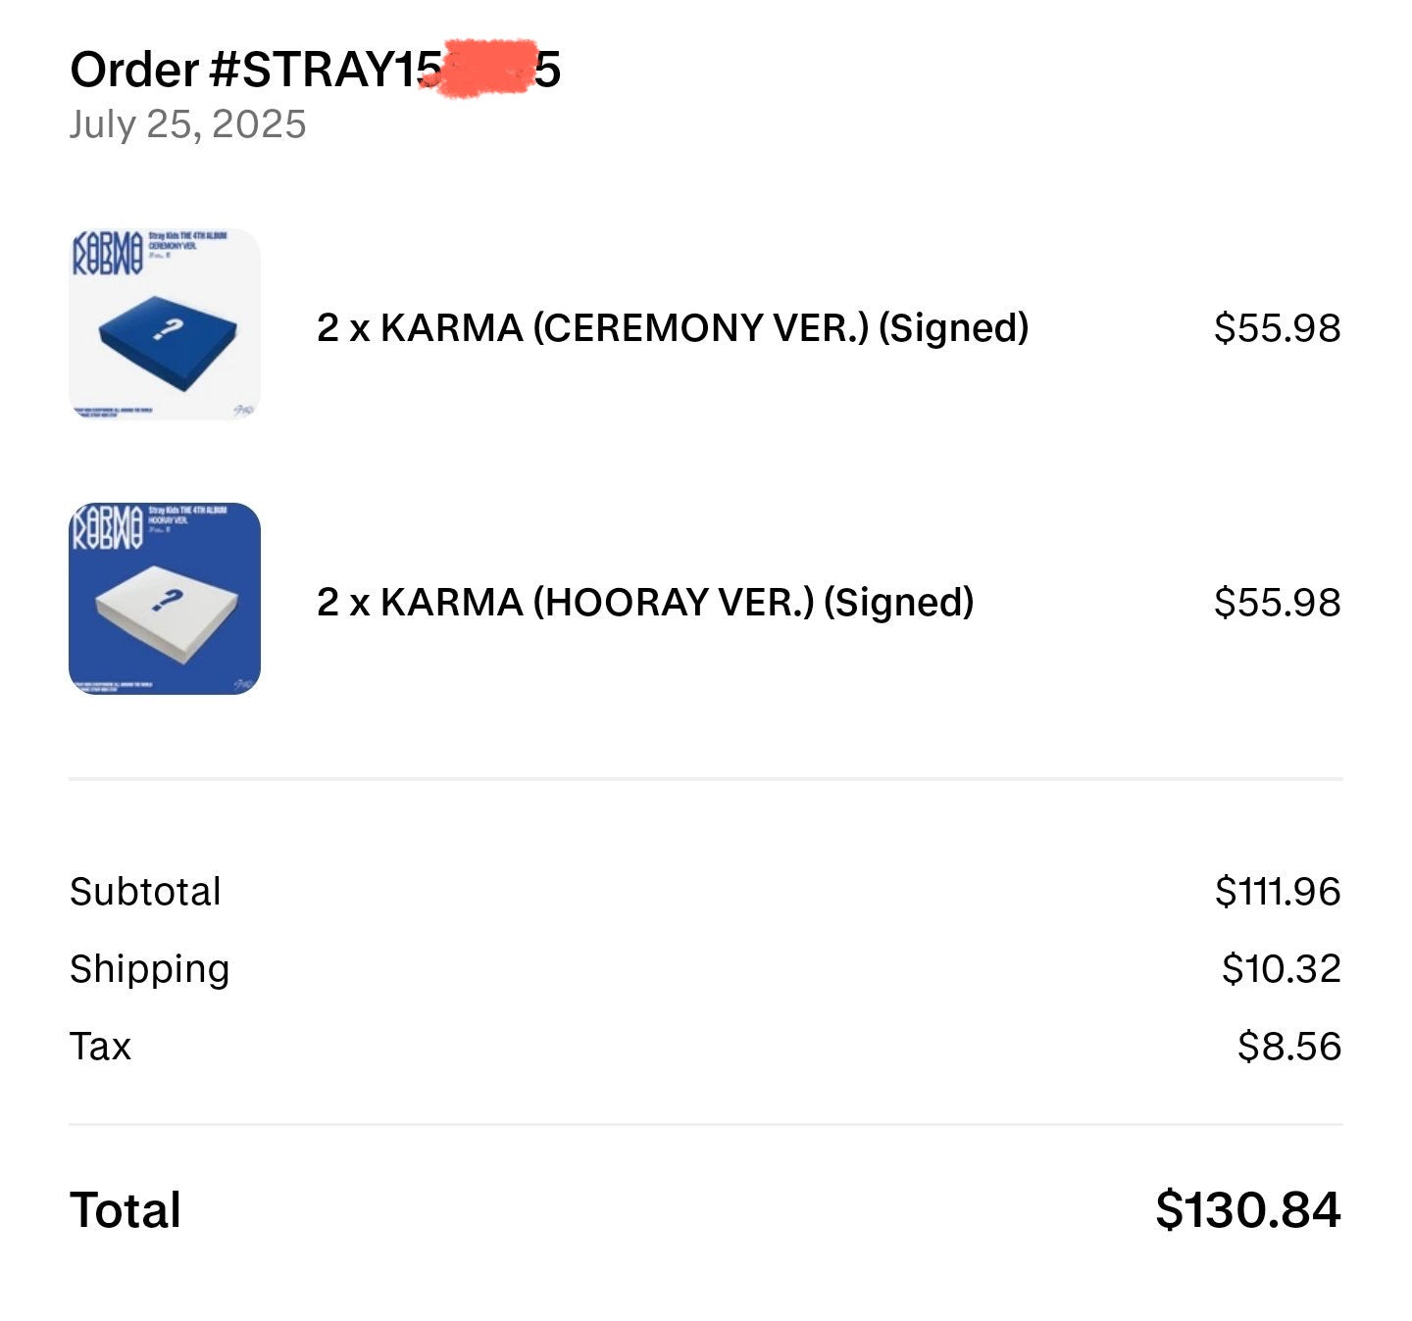Click the $10.32 shipping amount
This screenshot has height=1321, width=1412.
(1281, 968)
